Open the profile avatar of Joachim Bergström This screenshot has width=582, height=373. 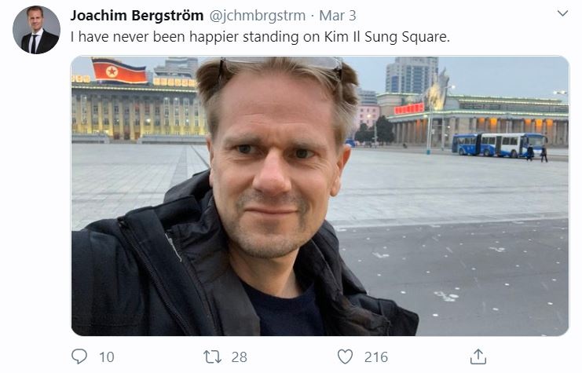point(36,30)
